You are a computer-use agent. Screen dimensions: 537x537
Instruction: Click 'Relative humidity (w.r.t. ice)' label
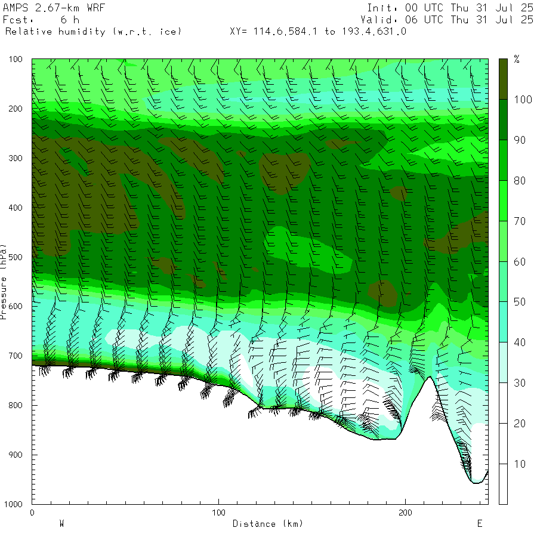[93, 32]
